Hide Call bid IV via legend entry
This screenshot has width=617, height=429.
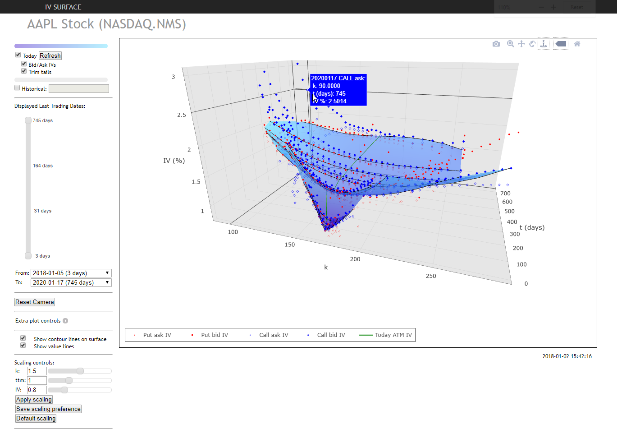click(331, 335)
